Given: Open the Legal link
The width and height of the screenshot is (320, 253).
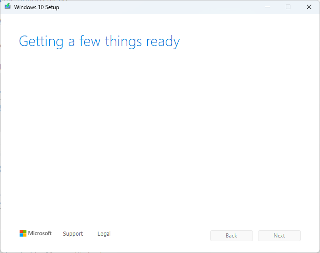Looking at the screenshot, I should [104, 234].
